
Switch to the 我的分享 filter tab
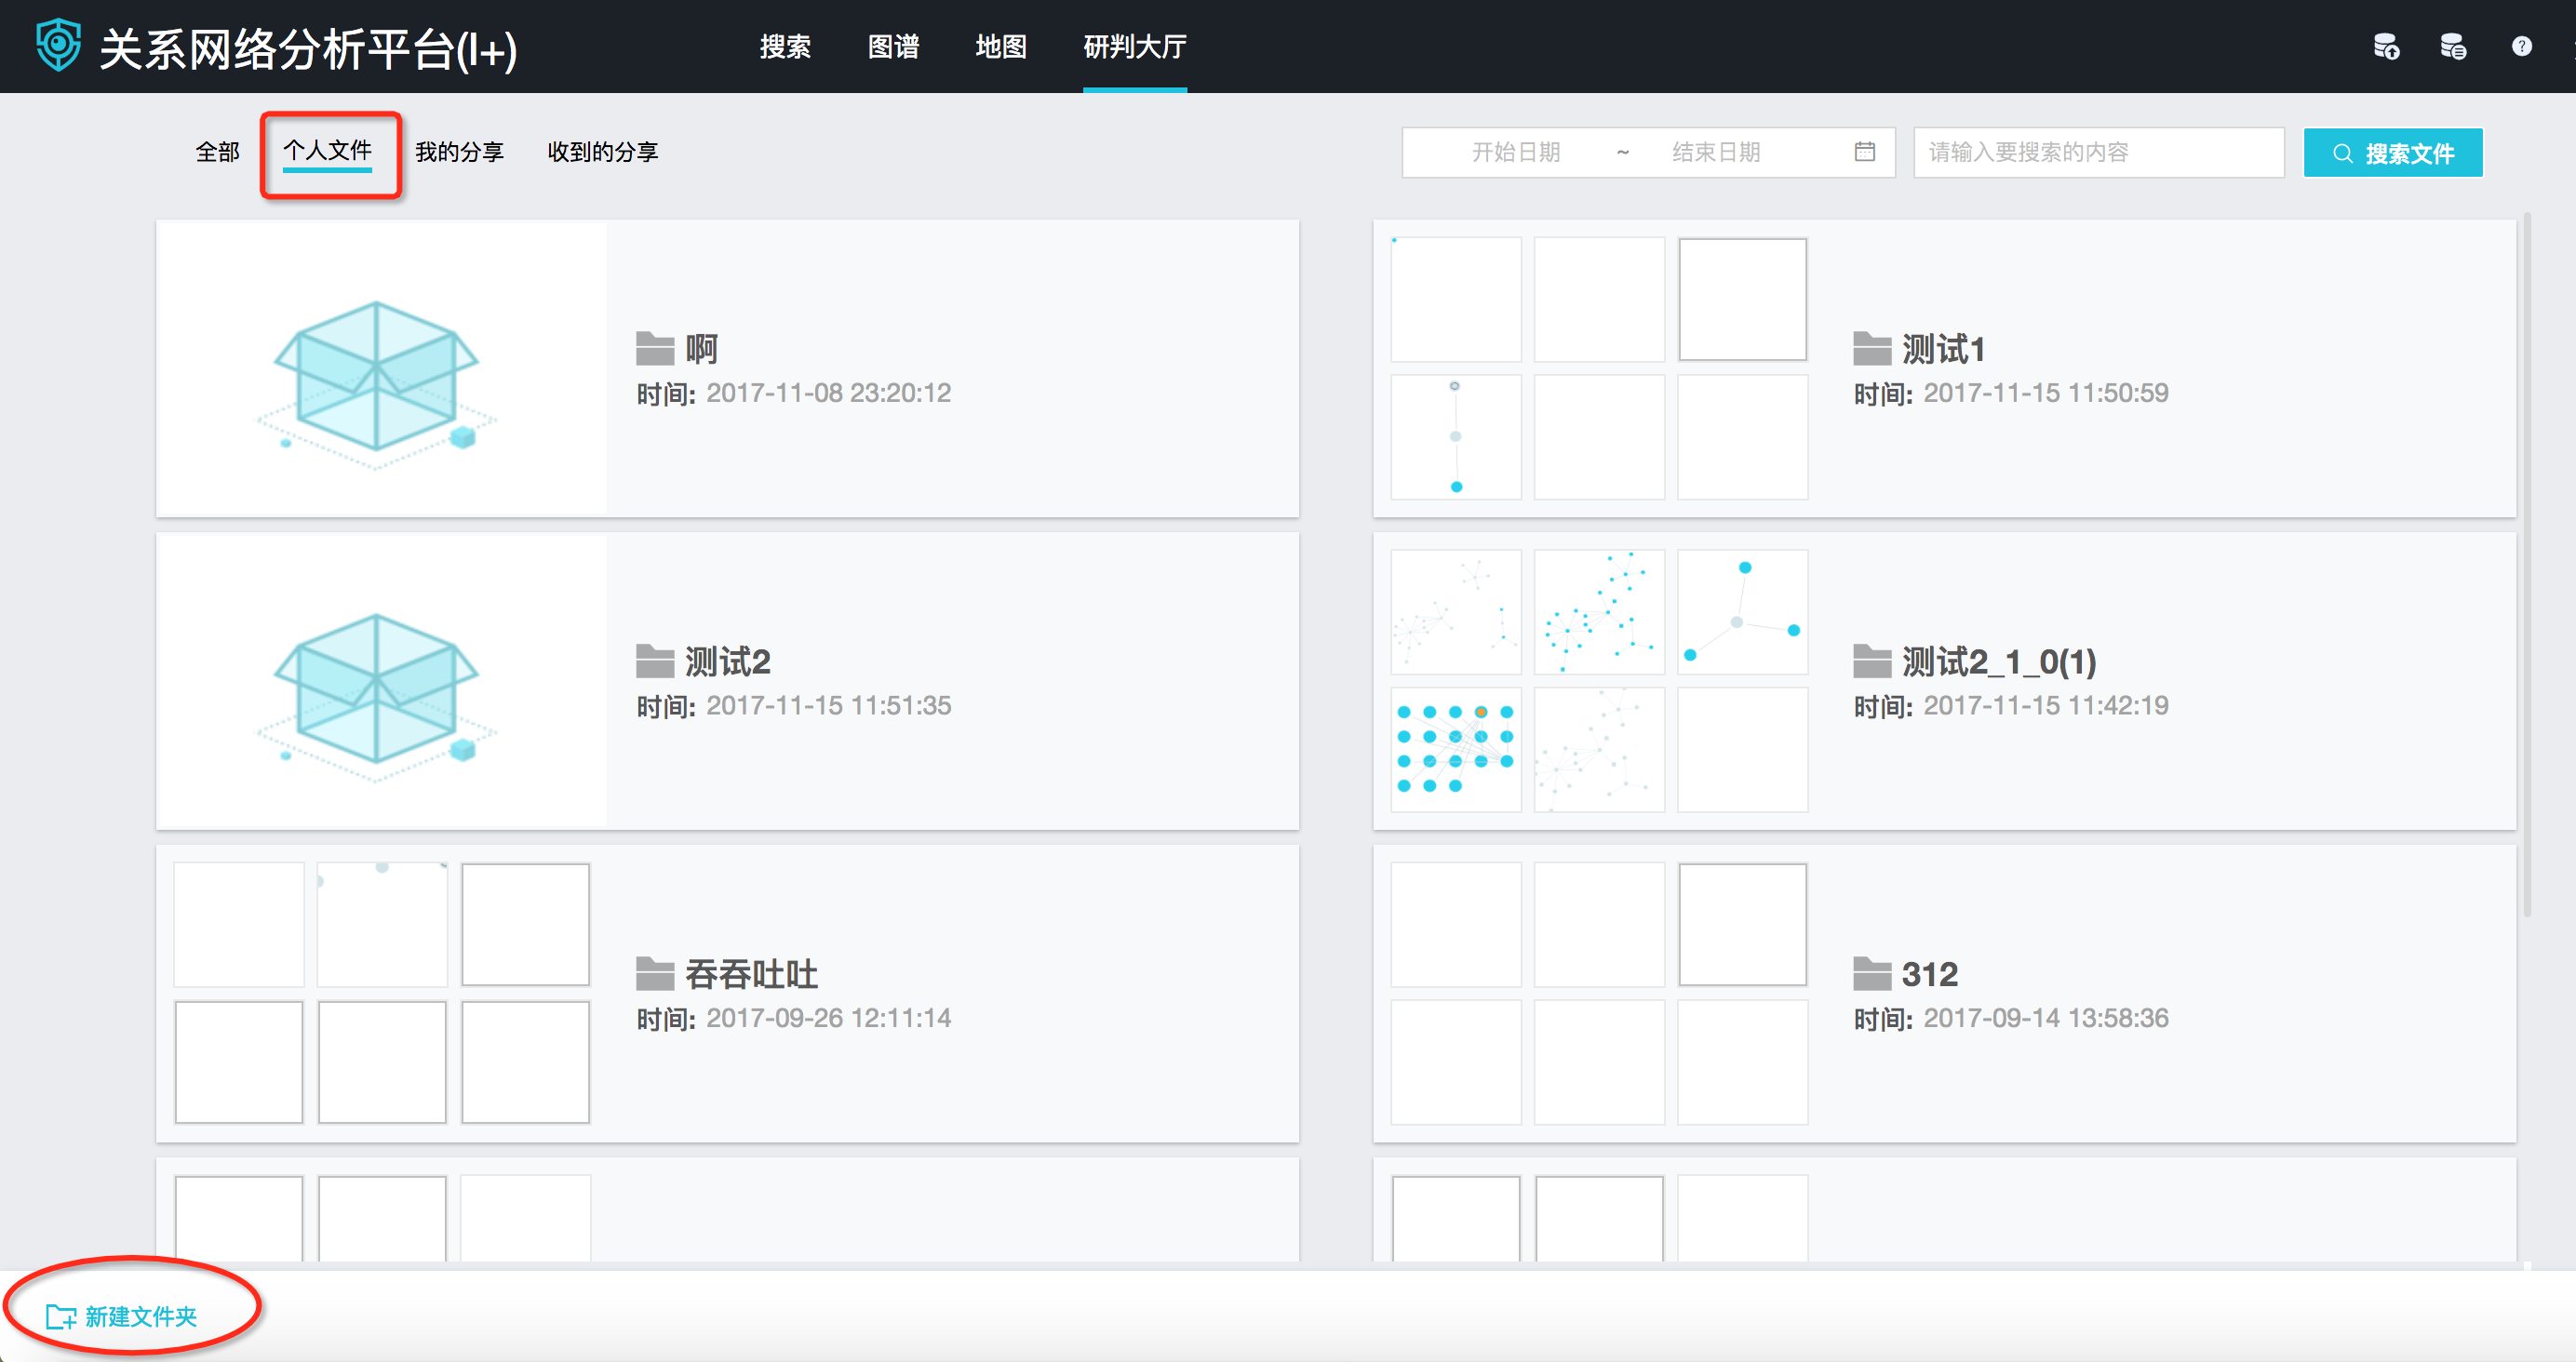click(x=459, y=152)
